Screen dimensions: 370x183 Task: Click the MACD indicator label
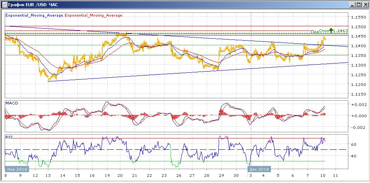tap(12, 103)
